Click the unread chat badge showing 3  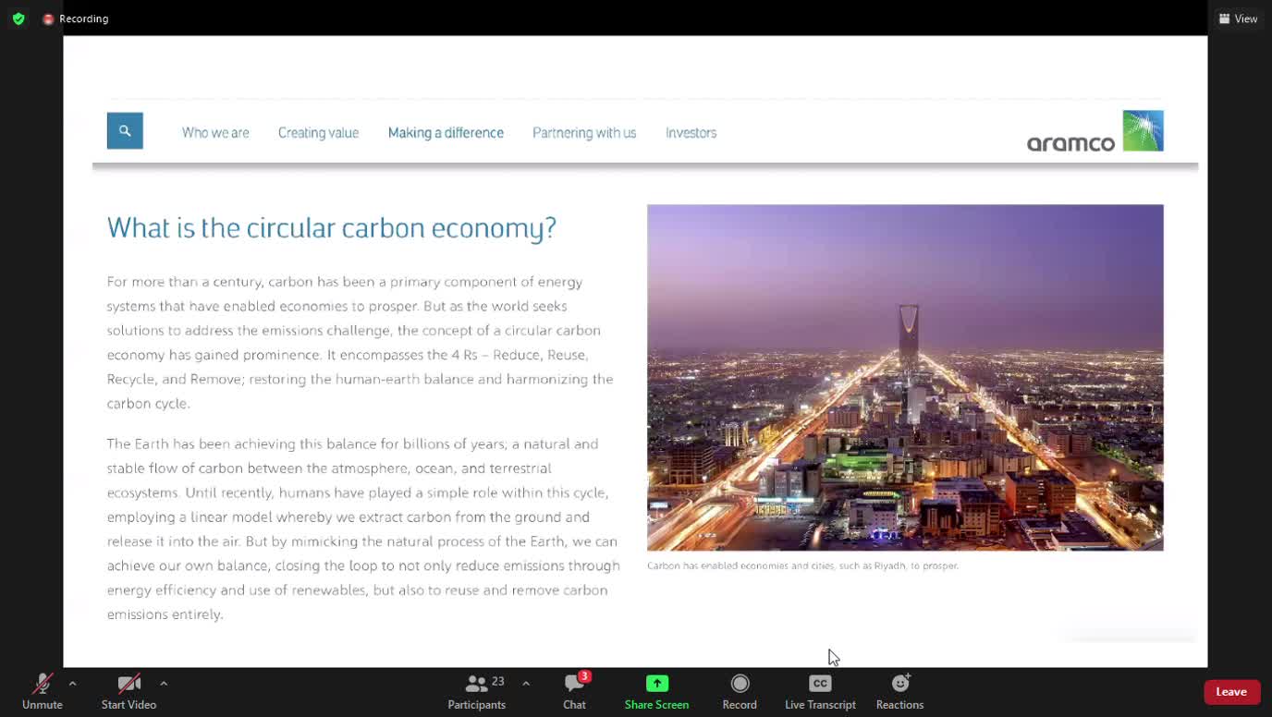[584, 676]
